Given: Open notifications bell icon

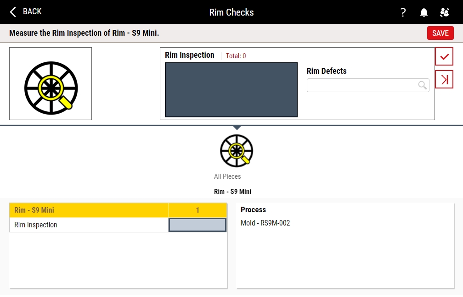Looking at the screenshot, I should pyautogui.click(x=424, y=12).
